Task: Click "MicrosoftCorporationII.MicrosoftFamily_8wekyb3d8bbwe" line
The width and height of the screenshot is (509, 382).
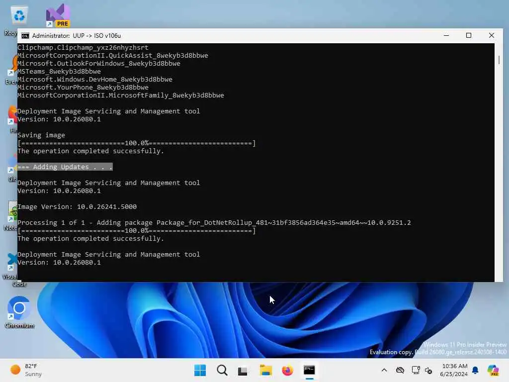Action: pyautogui.click(x=121, y=95)
